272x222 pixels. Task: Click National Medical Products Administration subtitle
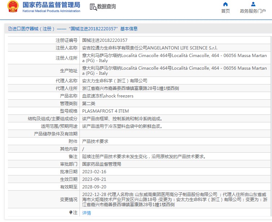coord(51,11)
